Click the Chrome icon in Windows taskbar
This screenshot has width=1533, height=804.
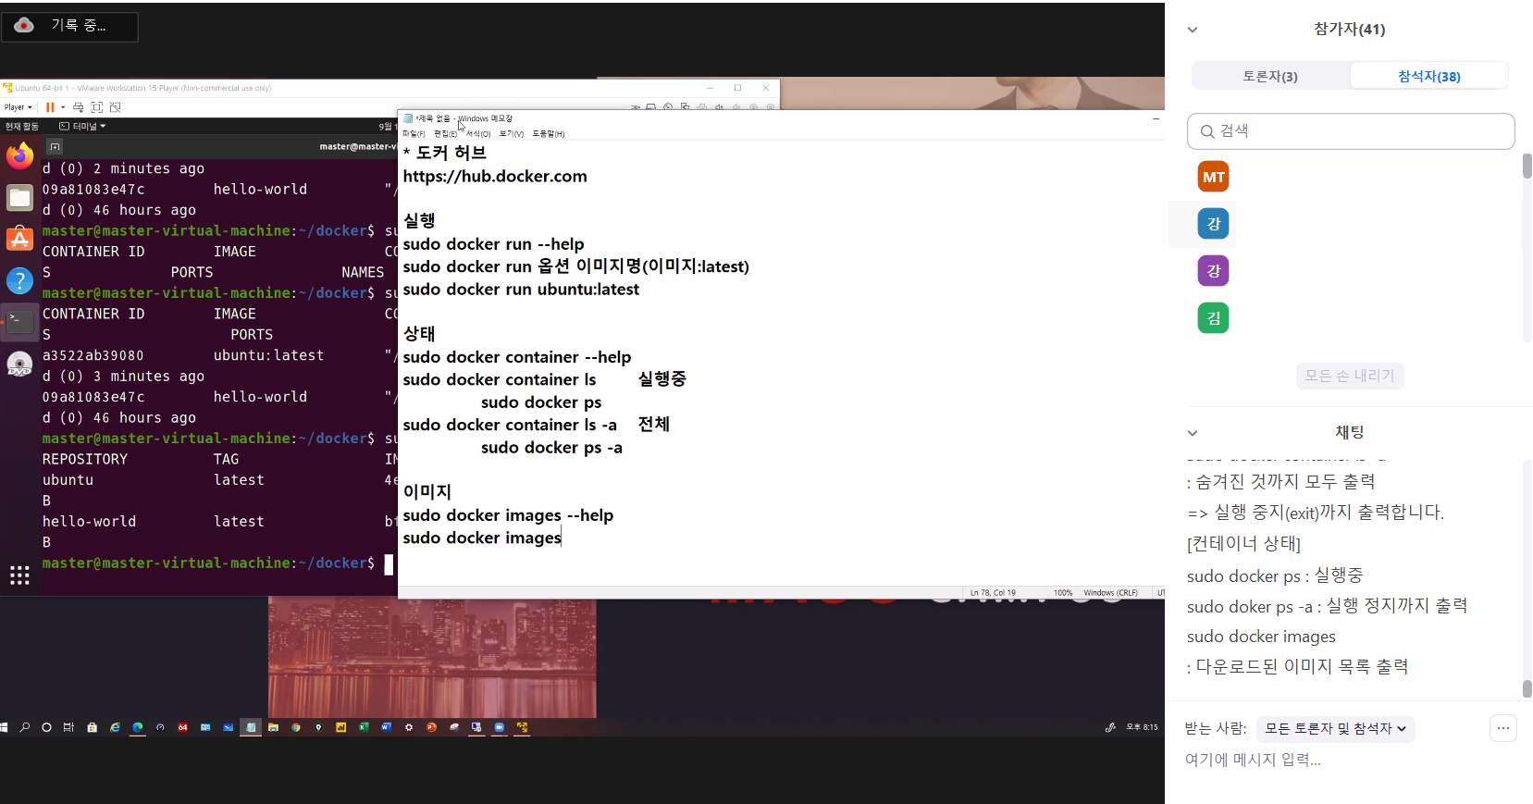296,728
